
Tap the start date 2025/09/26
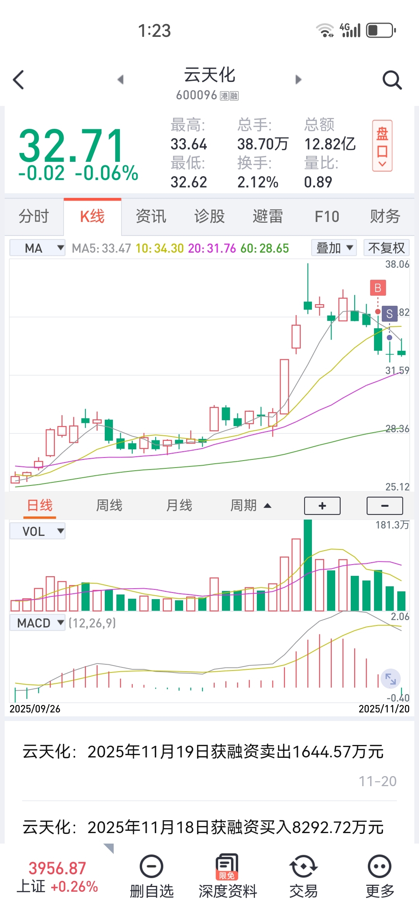pyautogui.click(x=35, y=709)
